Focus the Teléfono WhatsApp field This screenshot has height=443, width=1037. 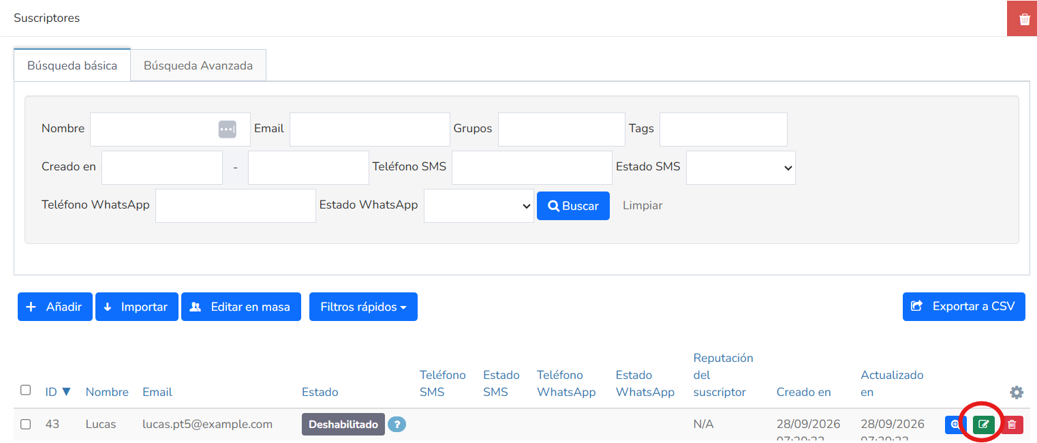236,206
